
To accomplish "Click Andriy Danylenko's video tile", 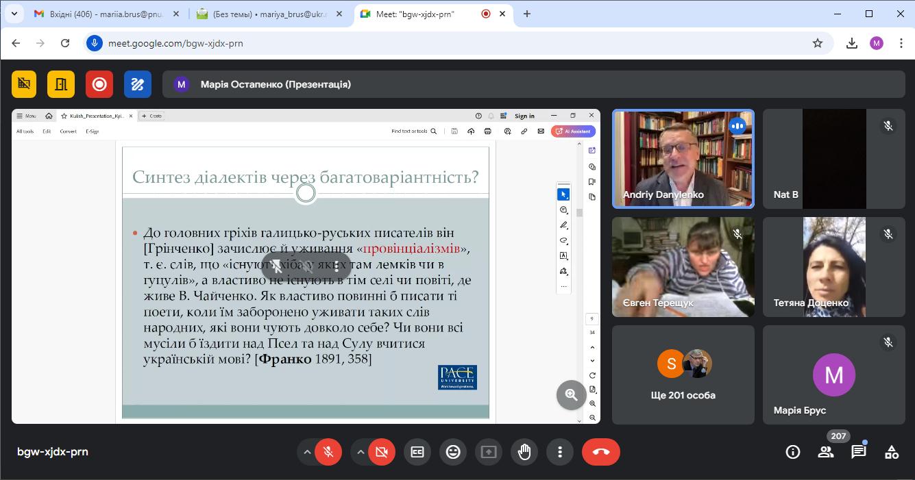I will coord(683,159).
